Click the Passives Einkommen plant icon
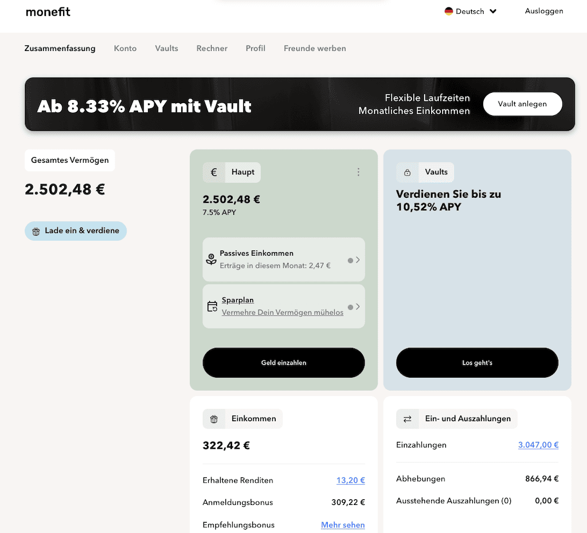 (211, 259)
